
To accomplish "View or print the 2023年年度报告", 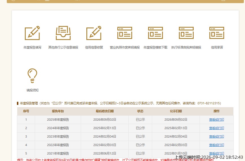I will (216, 136).
